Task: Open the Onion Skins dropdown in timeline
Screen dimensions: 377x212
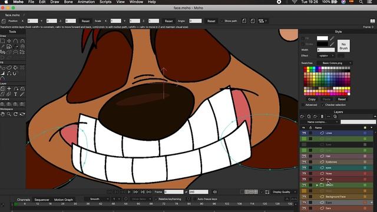Action: (141, 199)
